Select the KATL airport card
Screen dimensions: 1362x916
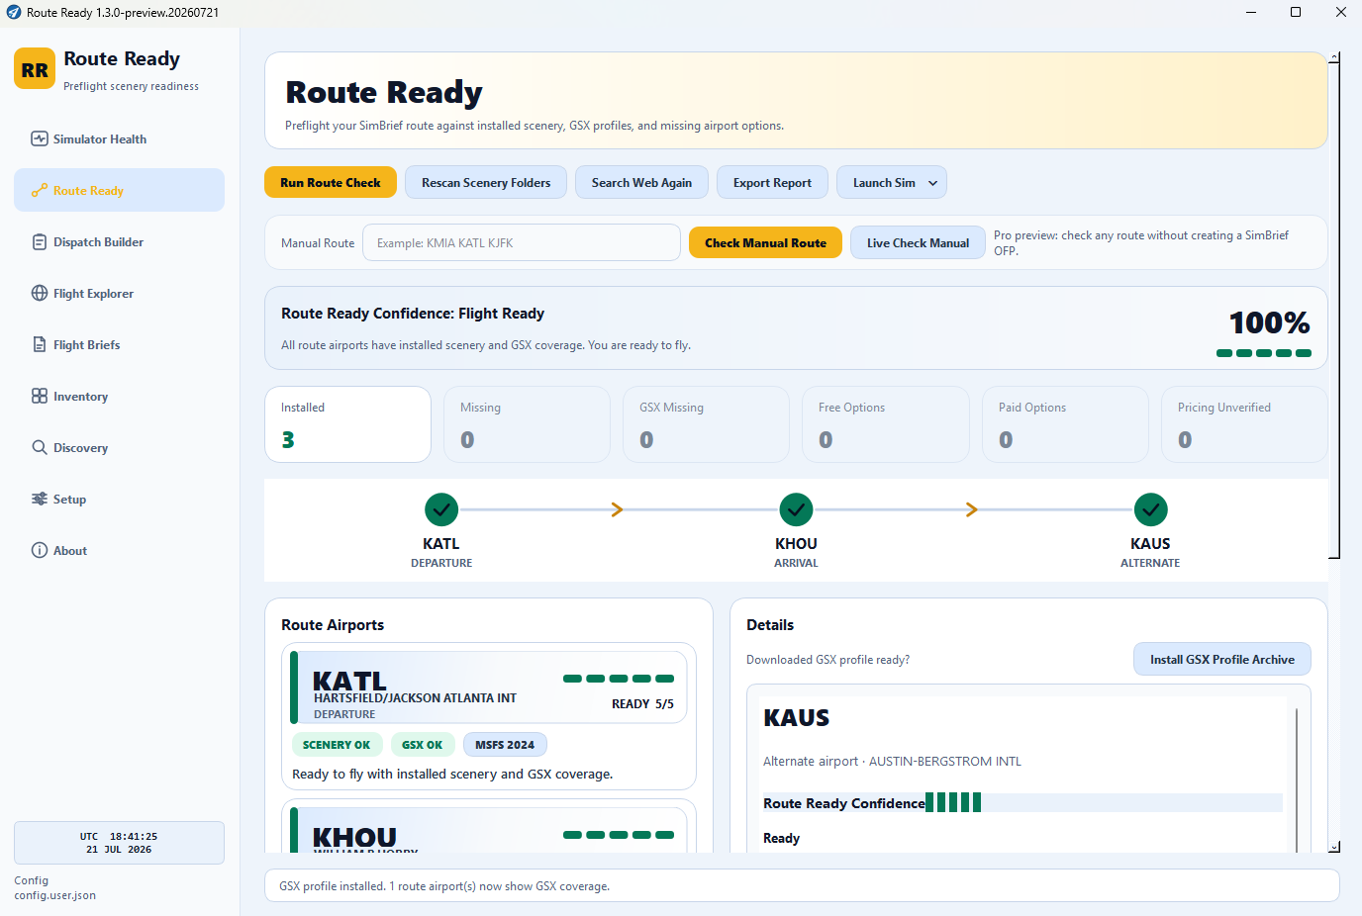[x=489, y=716]
